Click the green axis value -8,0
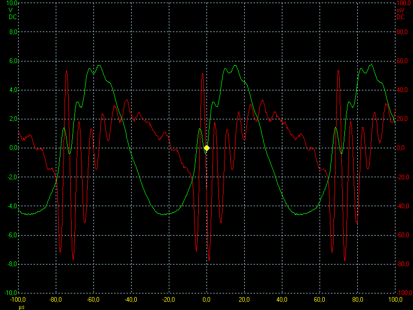 pyautogui.click(x=12, y=264)
